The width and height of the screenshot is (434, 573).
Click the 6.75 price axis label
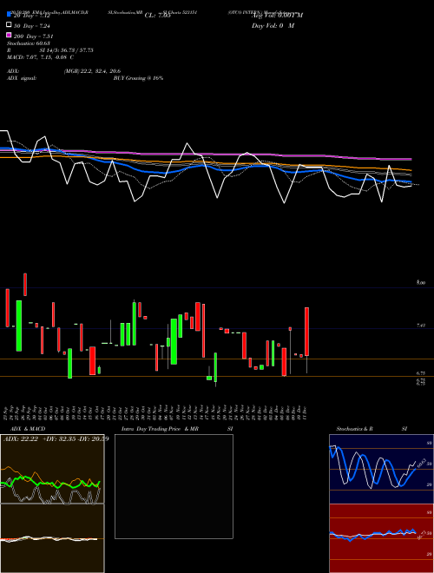click(421, 373)
